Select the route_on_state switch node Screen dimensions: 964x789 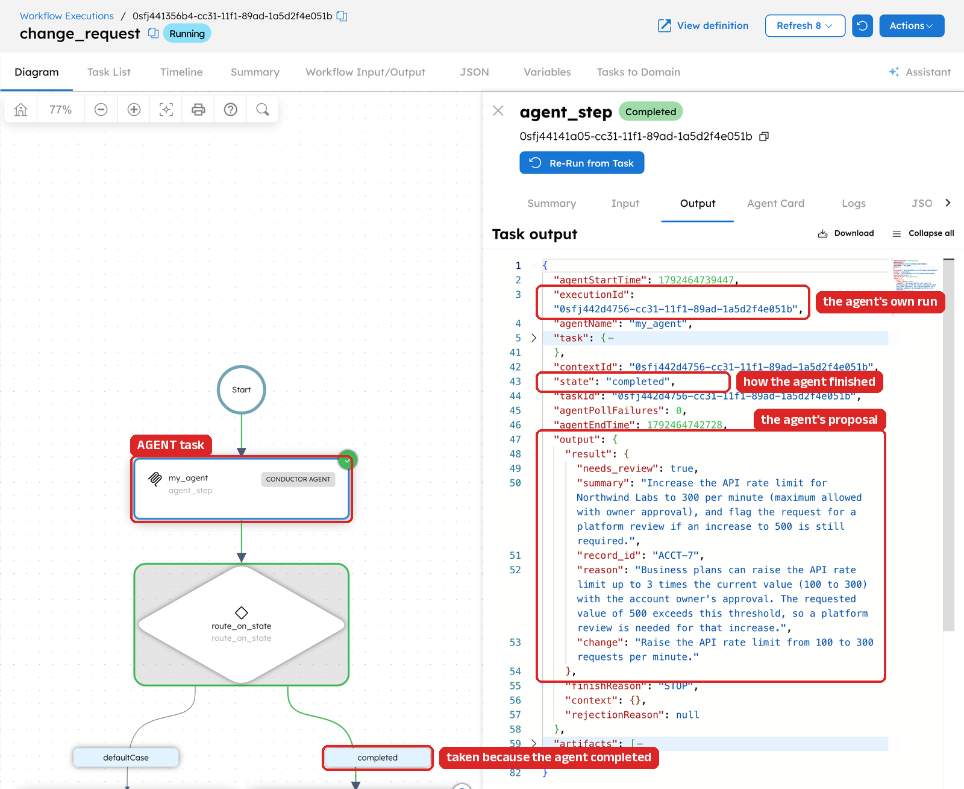pos(242,624)
